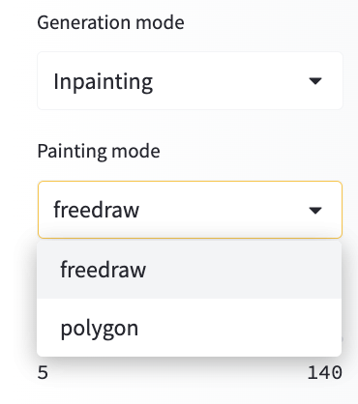Collapse the Painting mode dropdown
This screenshot has height=404, width=358.
[x=190, y=210]
